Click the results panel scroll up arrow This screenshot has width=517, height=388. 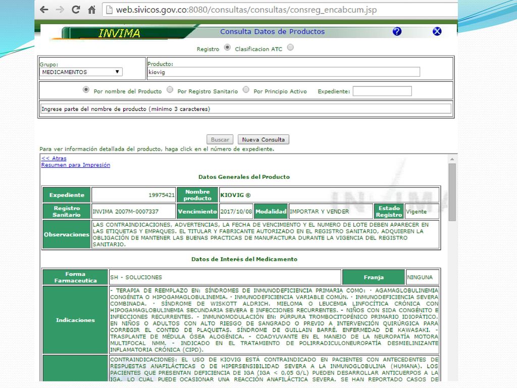click(x=452, y=159)
